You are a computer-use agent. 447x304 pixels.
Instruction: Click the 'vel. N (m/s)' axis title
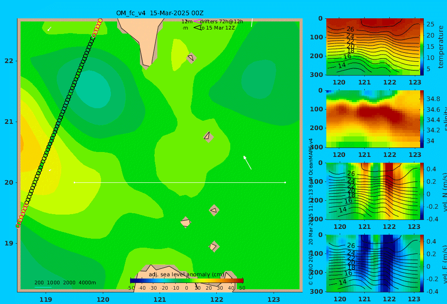[x=444, y=192]
